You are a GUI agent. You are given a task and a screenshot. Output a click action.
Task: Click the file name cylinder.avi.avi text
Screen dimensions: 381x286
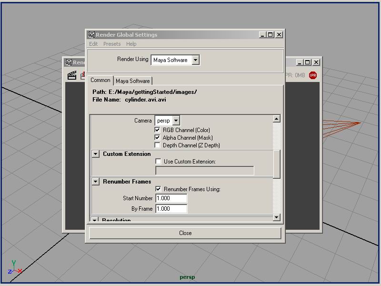146,100
